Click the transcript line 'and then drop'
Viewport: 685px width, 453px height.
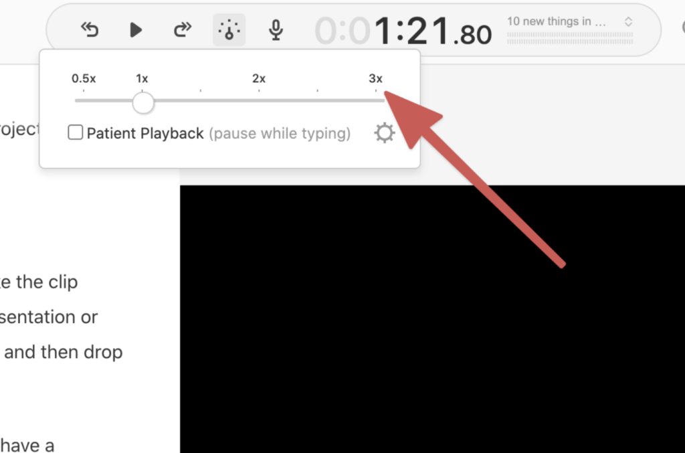tap(63, 352)
